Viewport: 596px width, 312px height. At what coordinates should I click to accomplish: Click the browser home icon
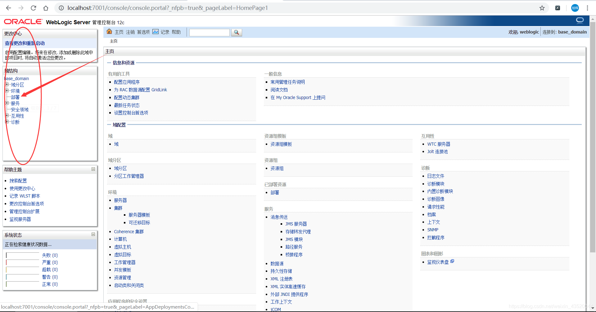point(46,8)
